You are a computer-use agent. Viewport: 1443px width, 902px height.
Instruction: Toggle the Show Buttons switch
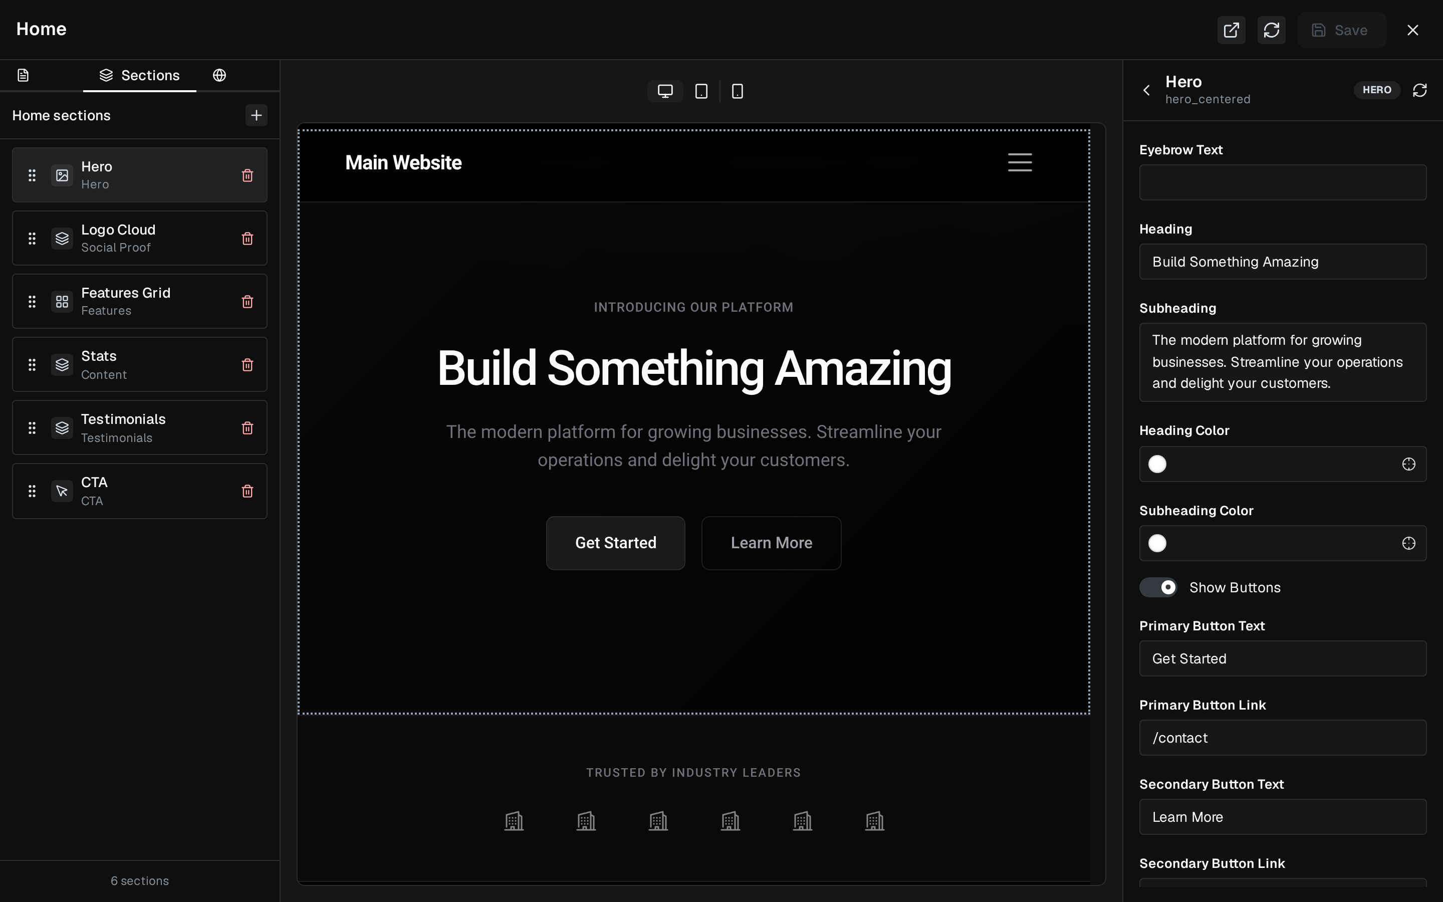point(1158,588)
